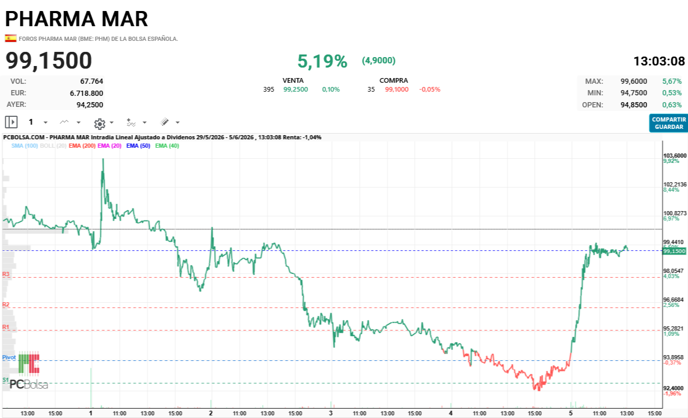The image size is (688, 418).
Task: Click day 2 on the time axis
Action: [211, 413]
